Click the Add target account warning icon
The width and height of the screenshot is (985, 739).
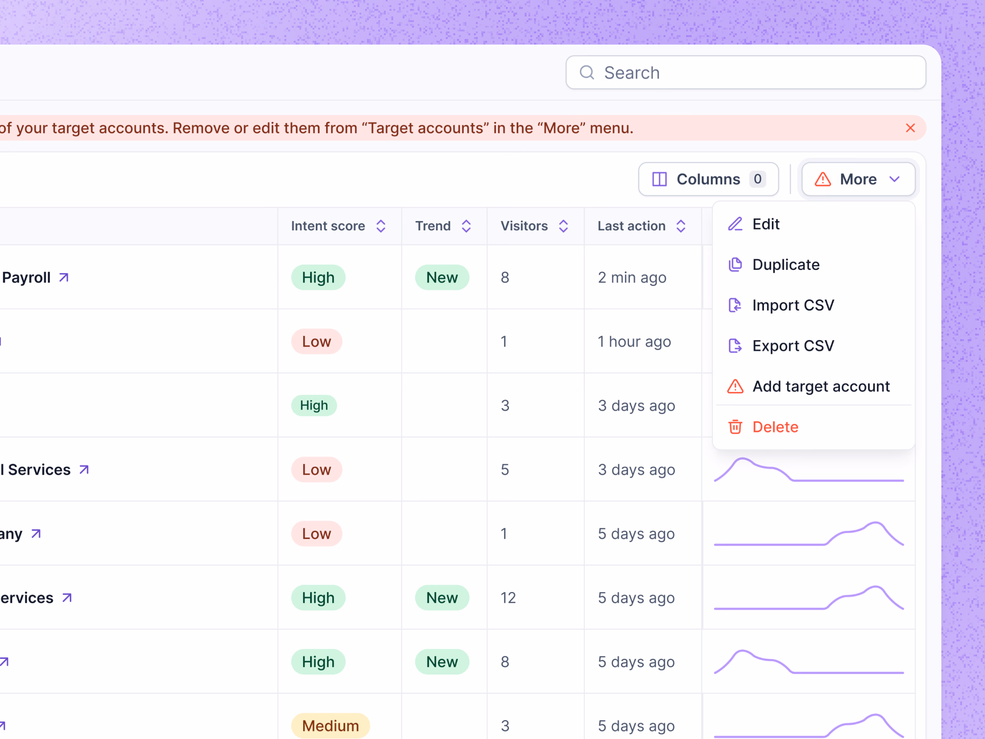pyautogui.click(x=735, y=387)
